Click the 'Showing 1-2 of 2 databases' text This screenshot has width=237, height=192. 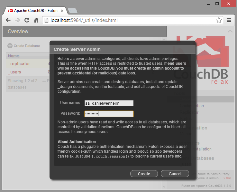click(23, 84)
